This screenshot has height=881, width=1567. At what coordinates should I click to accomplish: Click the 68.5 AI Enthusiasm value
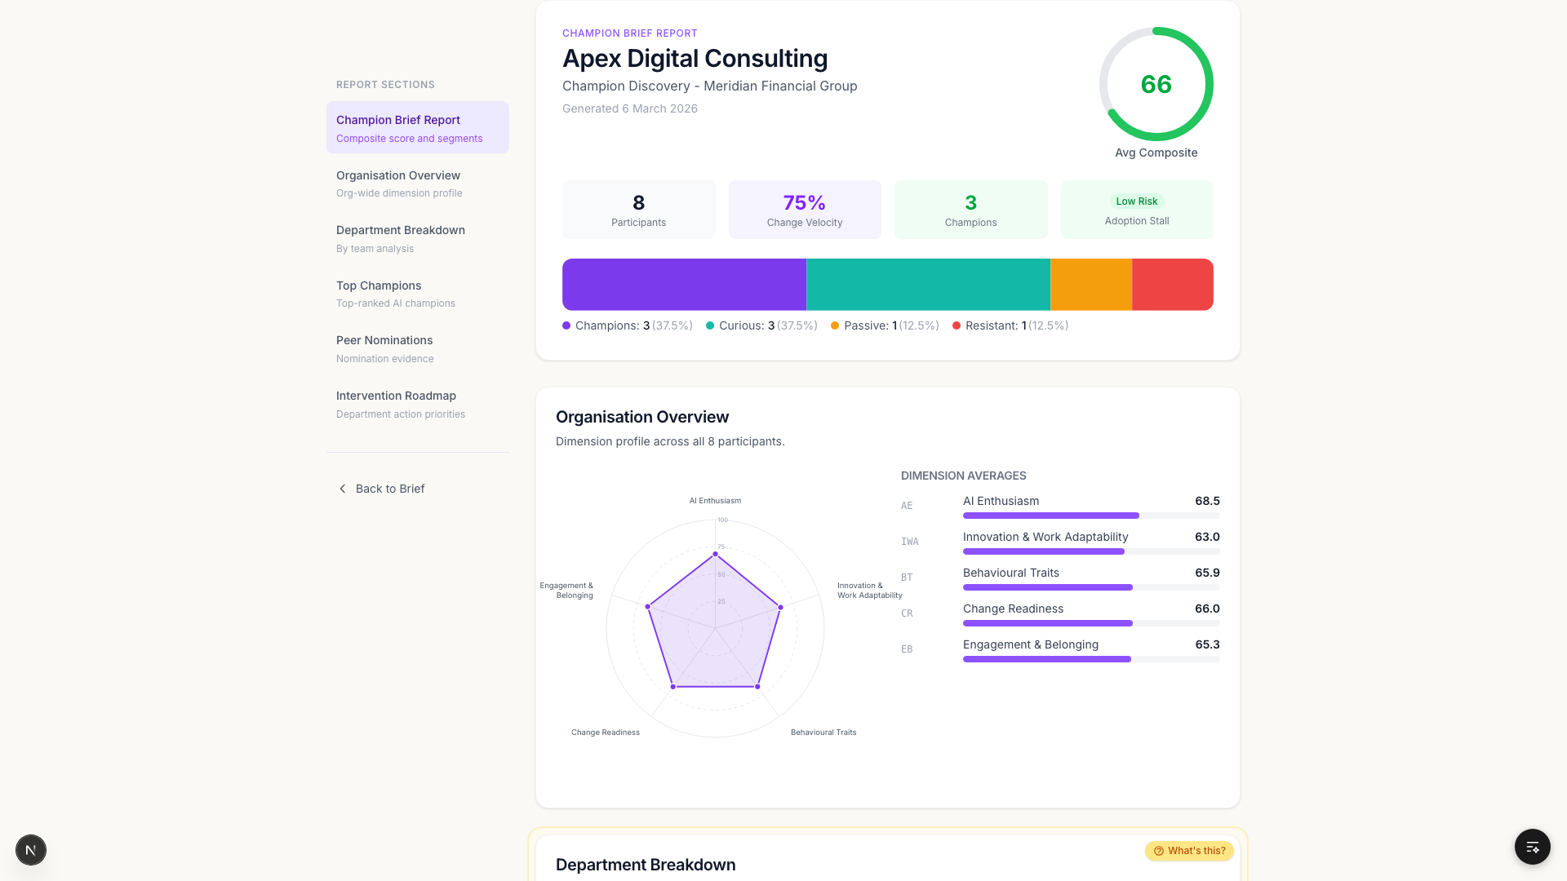(x=1207, y=501)
